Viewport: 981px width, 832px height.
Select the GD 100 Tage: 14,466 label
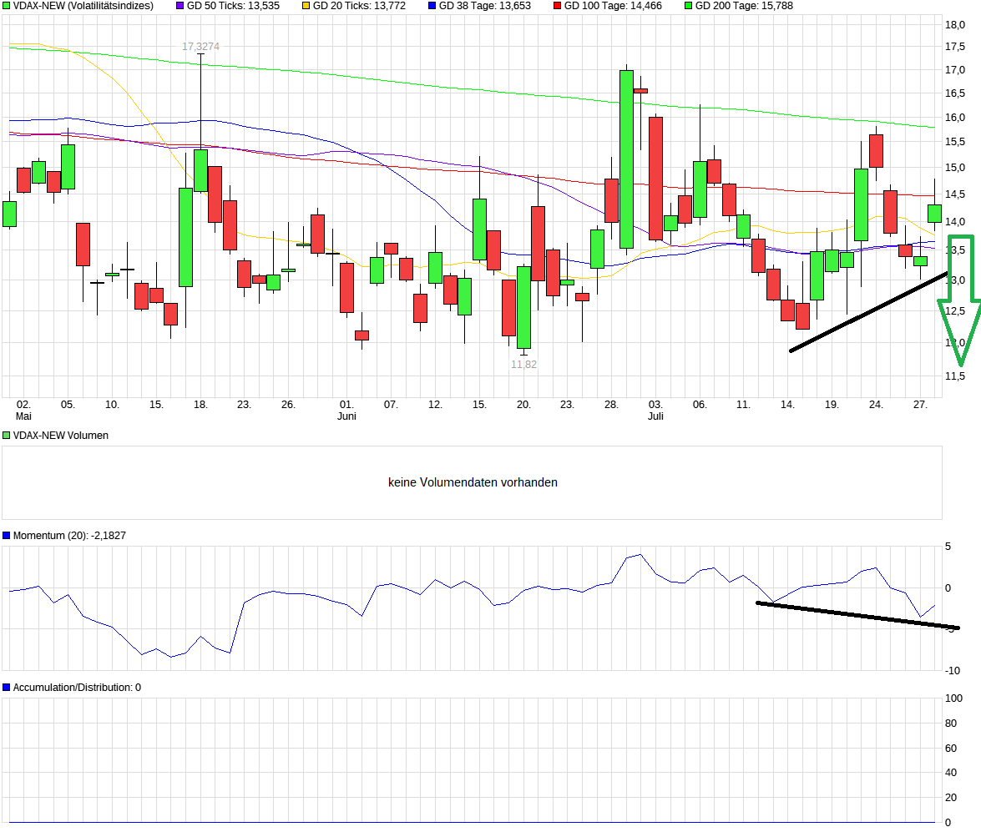(613, 6)
